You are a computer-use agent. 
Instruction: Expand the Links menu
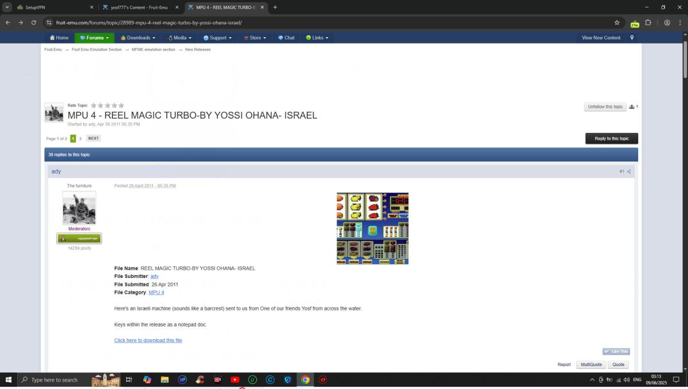point(317,38)
